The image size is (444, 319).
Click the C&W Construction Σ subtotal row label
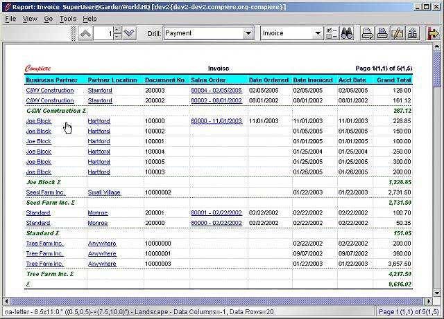[x=56, y=111]
